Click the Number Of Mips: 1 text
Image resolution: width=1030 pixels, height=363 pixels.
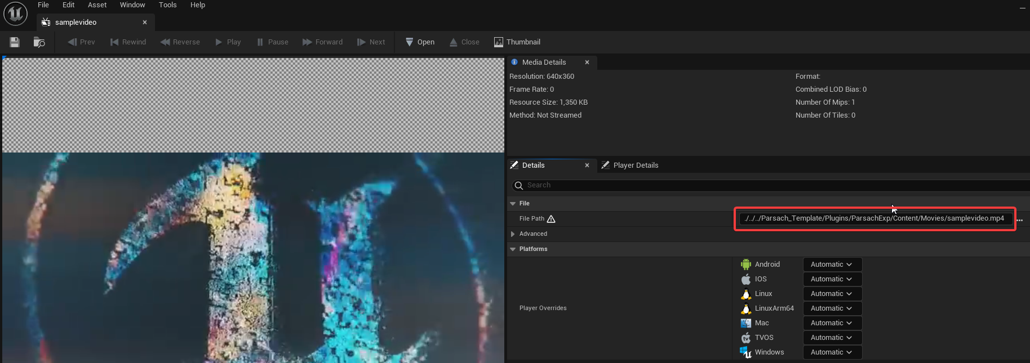825,102
